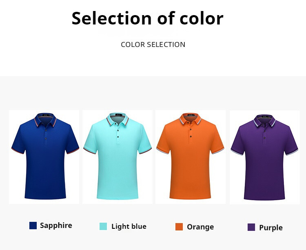This screenshot has width=306, height=250.
Task: Click the Purple text label
Action: pyautogui.click(x=271, y=228)
